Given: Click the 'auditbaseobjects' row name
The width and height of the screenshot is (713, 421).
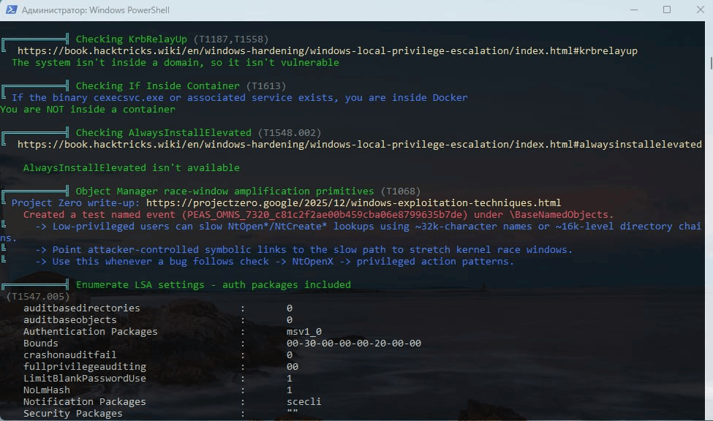Looking at the screenshot, I should (70, 320).
